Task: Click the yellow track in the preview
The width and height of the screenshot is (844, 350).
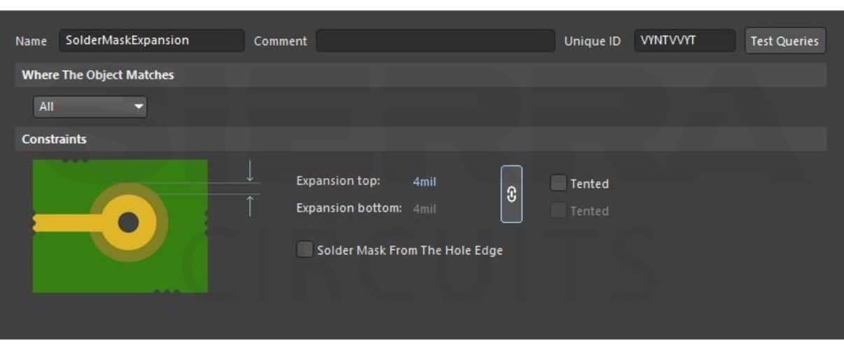Action: tap(63, 223)
